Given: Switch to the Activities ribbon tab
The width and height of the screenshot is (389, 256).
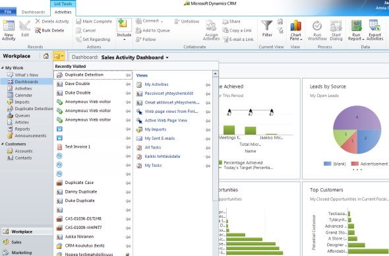Looking at the screenshot, I should point(63,12).
